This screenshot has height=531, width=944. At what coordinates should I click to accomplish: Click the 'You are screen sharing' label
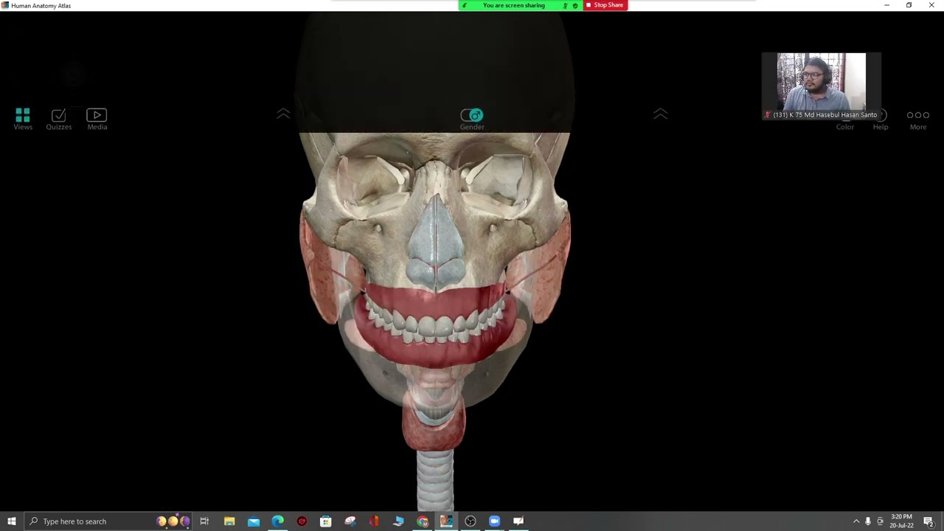tap(514, 5)
